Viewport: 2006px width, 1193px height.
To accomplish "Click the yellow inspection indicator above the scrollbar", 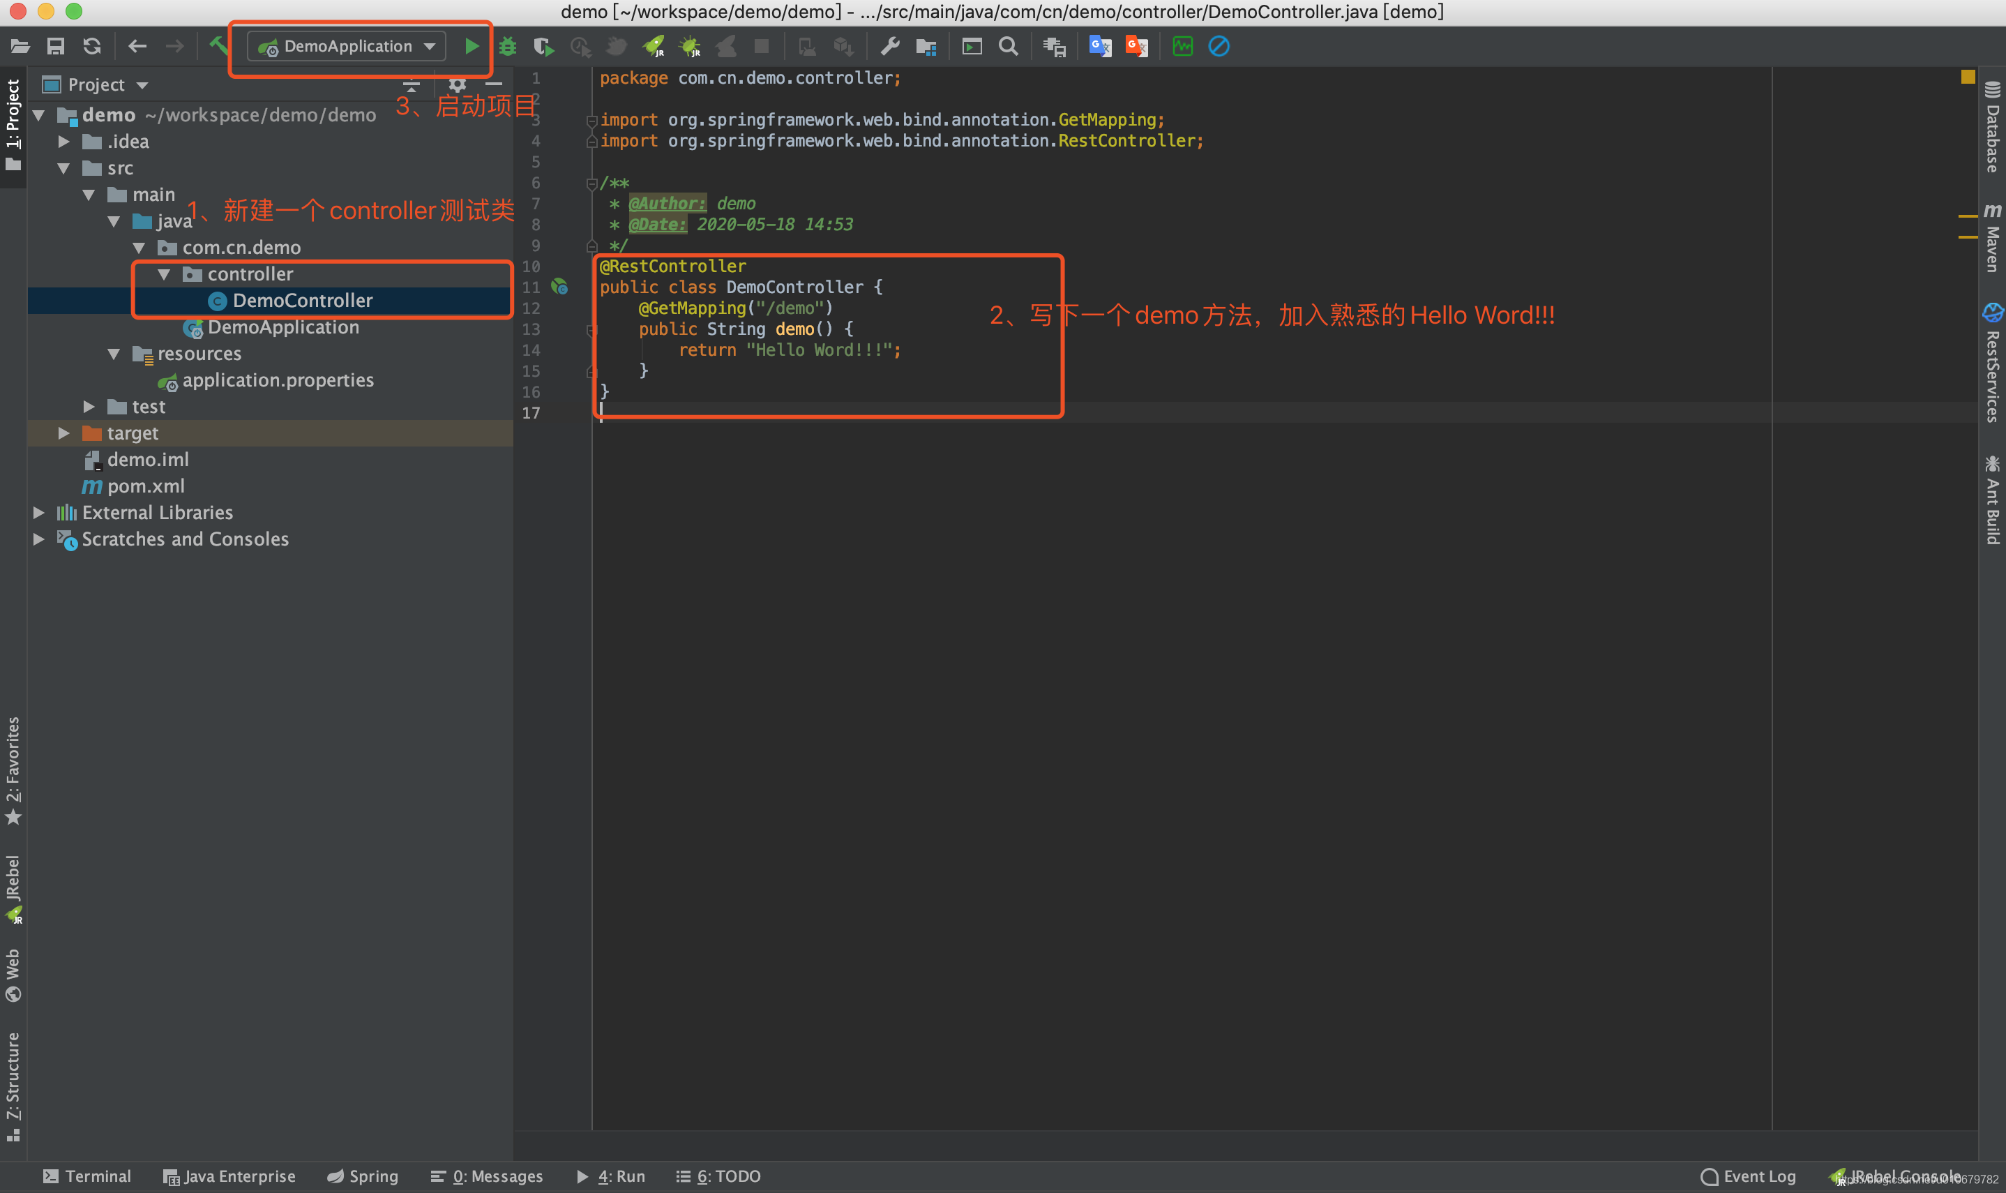I will [1968, 76].
